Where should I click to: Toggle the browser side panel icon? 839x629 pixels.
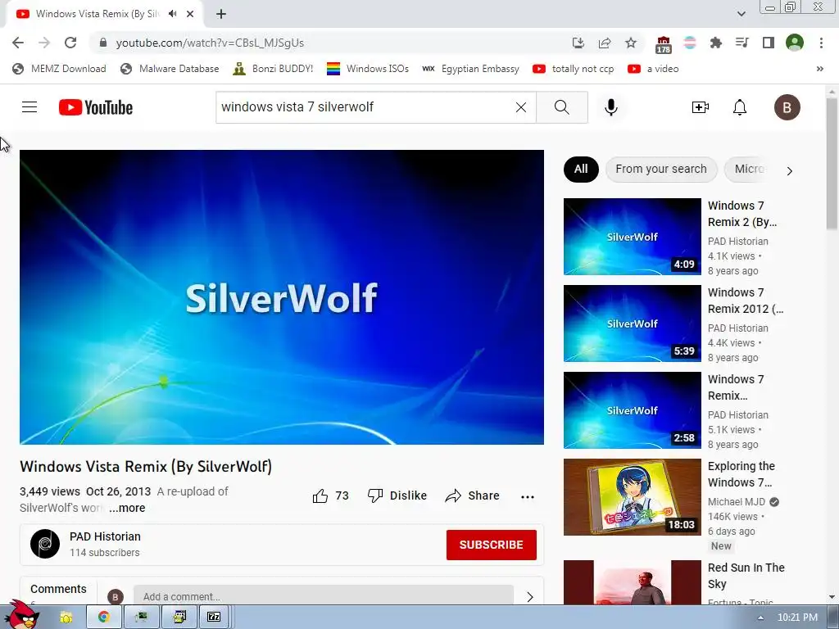pos(769,43)
